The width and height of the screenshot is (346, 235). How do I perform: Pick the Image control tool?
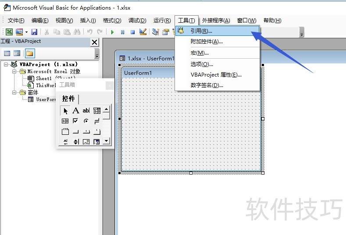point(86,142)
